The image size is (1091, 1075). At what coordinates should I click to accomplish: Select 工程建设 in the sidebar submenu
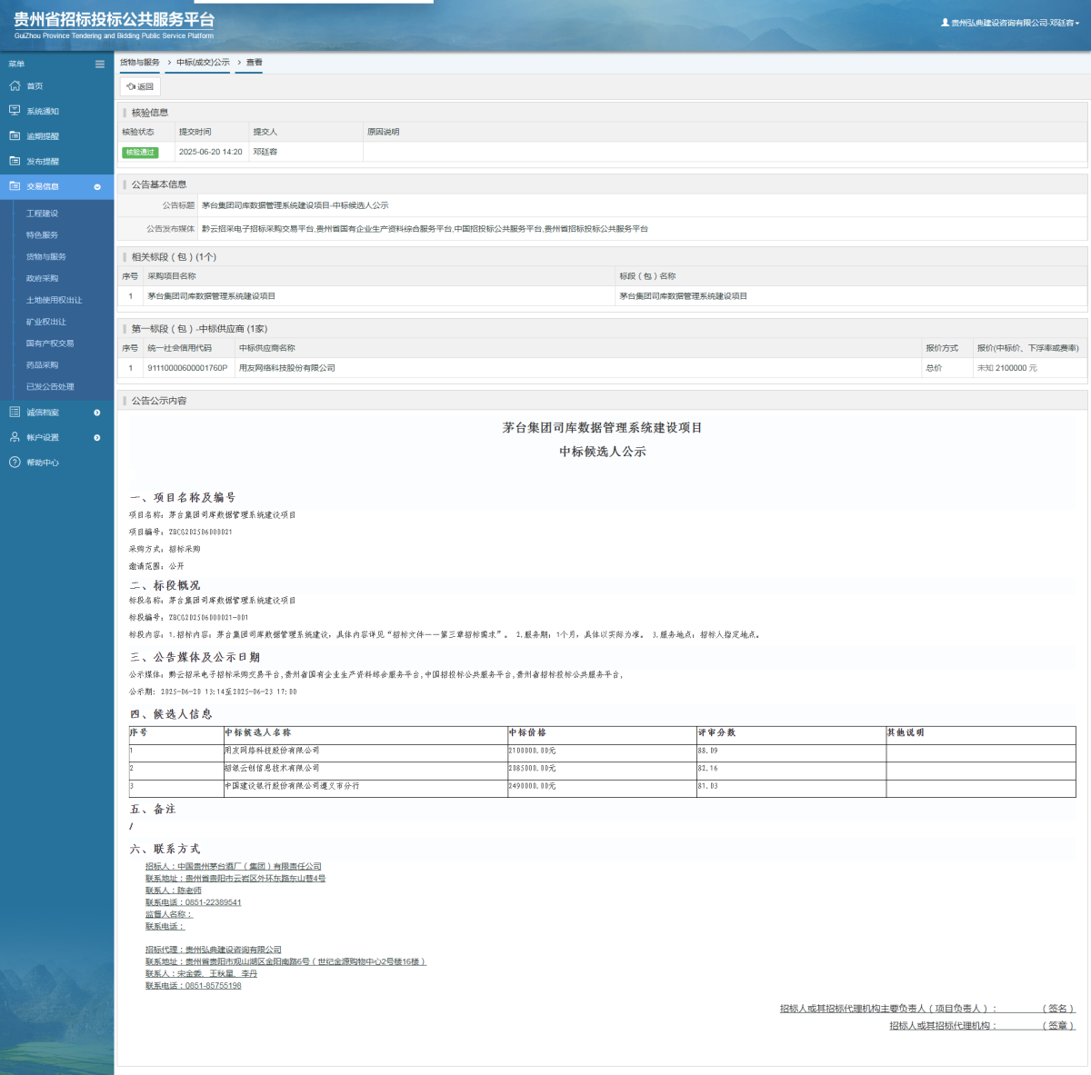click(42, 214)
